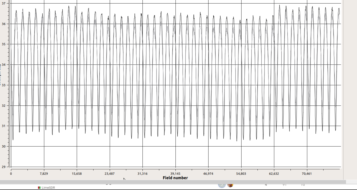Click the 39,145 x-axis label
The width and height of the screenshot is (357, 190).
[x=175, y=173]
